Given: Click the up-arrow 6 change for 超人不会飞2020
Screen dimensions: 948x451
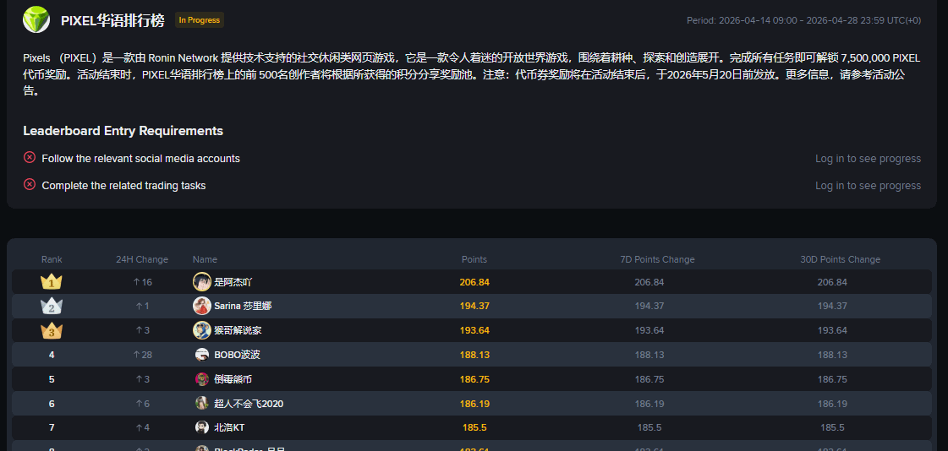Looking at the screenshot, I should pyautogui.click(x=142, y=404).
